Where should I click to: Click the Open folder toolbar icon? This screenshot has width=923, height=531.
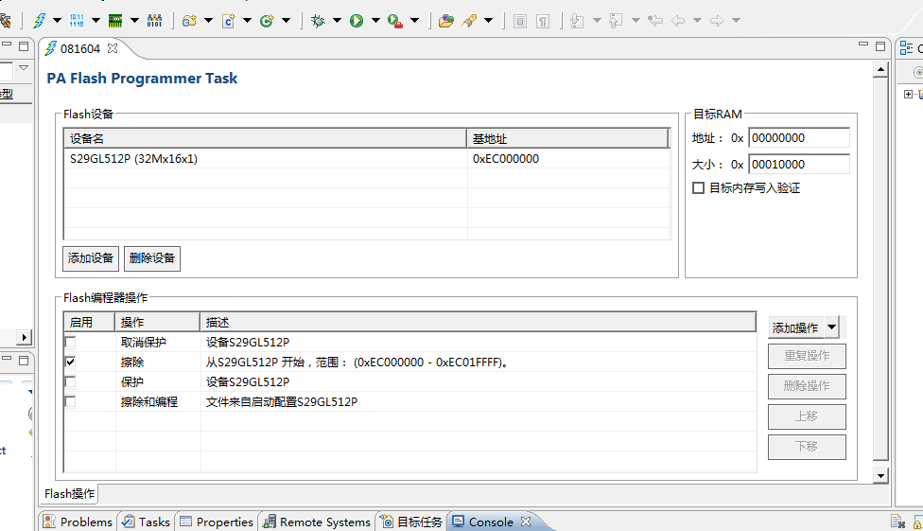pos(446,21)
